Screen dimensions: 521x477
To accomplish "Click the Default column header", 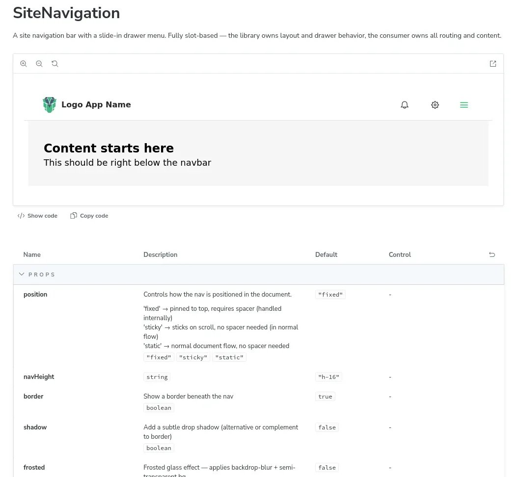I will 326,254.
